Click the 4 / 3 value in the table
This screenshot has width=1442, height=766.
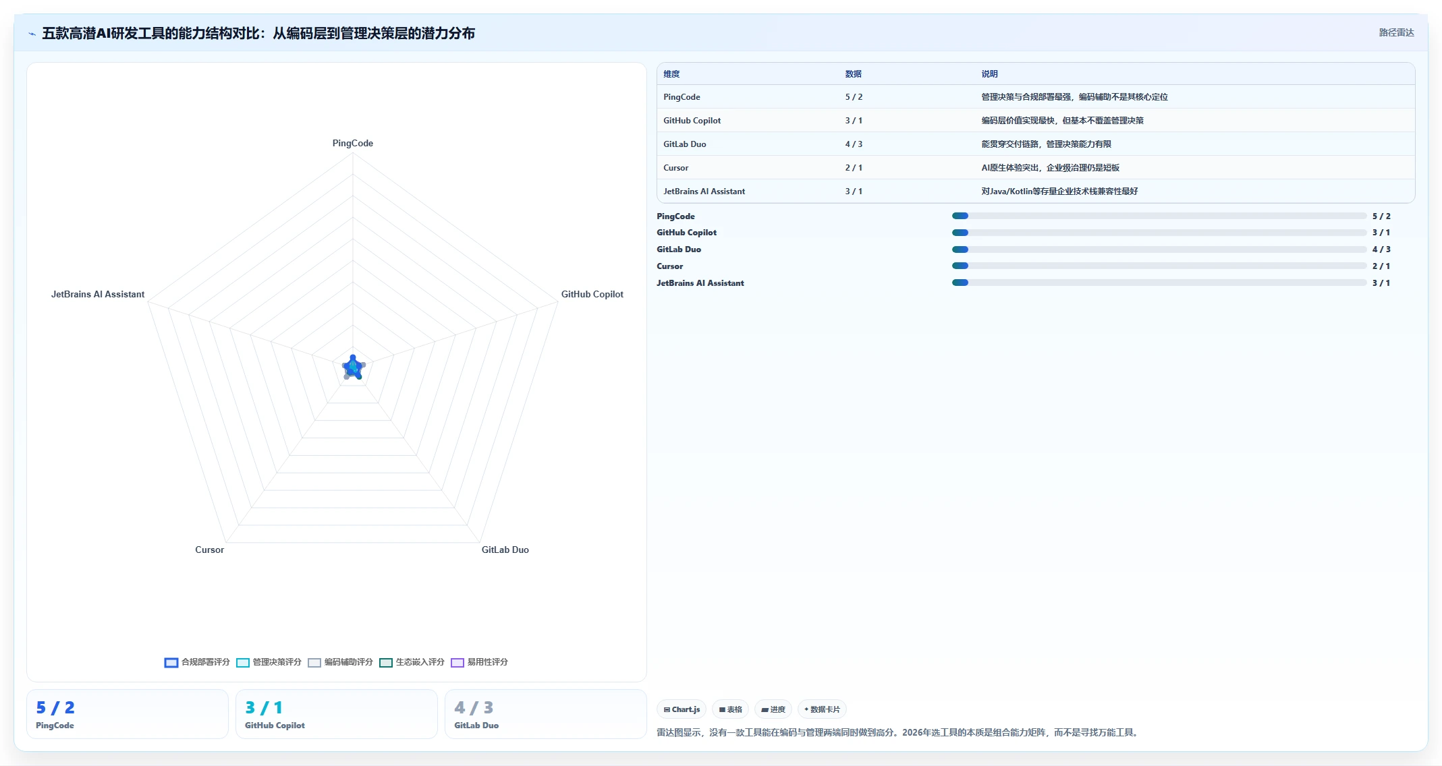click(x=854, y=144)
